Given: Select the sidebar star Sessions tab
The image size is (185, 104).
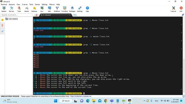Looking at the screenshot, I should click(2, 20).
